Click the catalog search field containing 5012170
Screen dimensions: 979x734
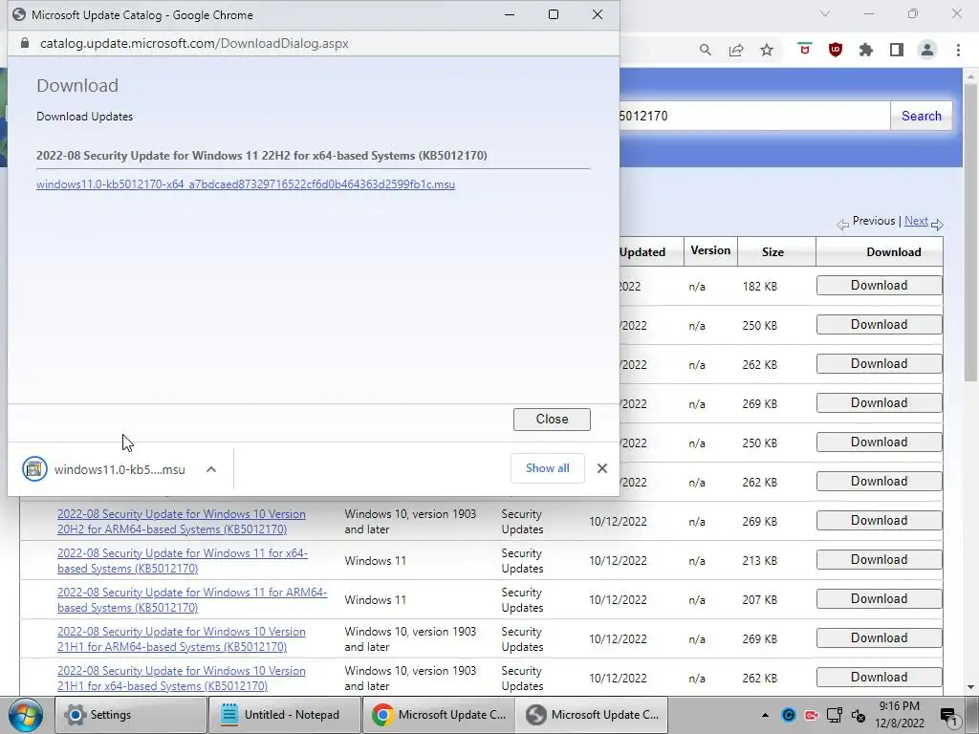click(754, 116)
